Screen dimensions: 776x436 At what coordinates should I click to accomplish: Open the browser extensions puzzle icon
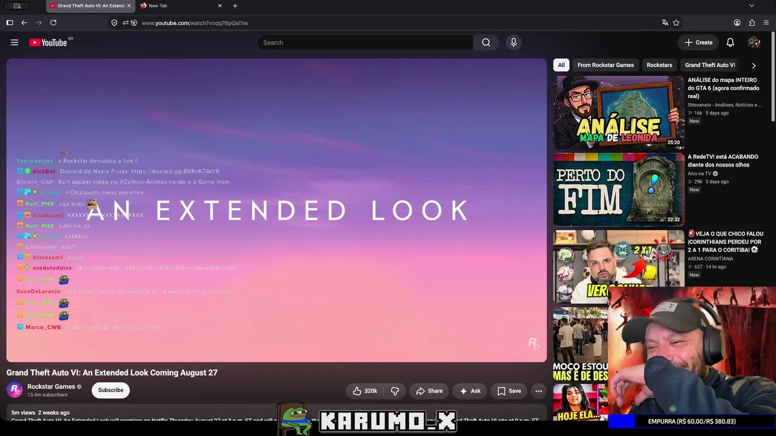752,23
